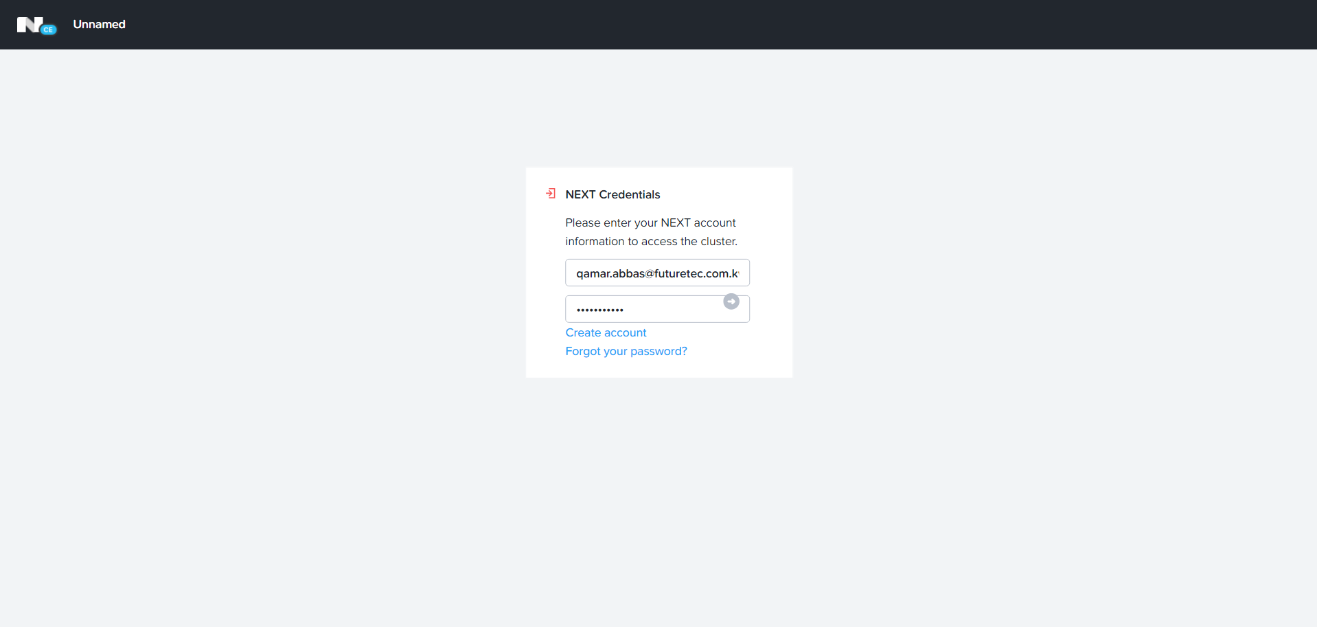This screenshot has width=1317, height=627.
Task: Submit login with the arrow button
Action: [731, 301]
